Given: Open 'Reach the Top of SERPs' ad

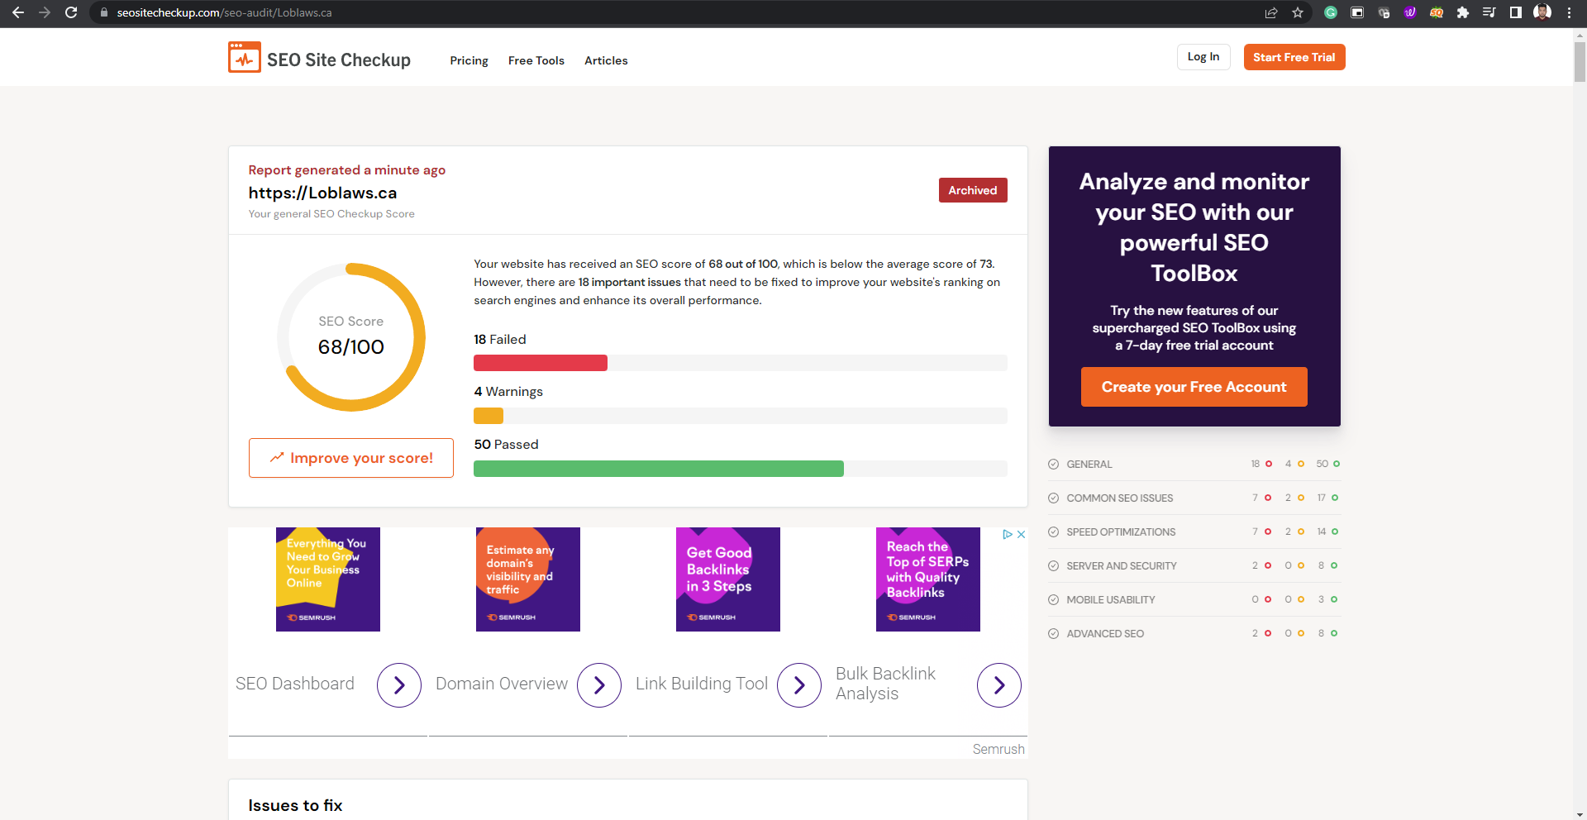Looking at the screenshot, I should [928, 579].
